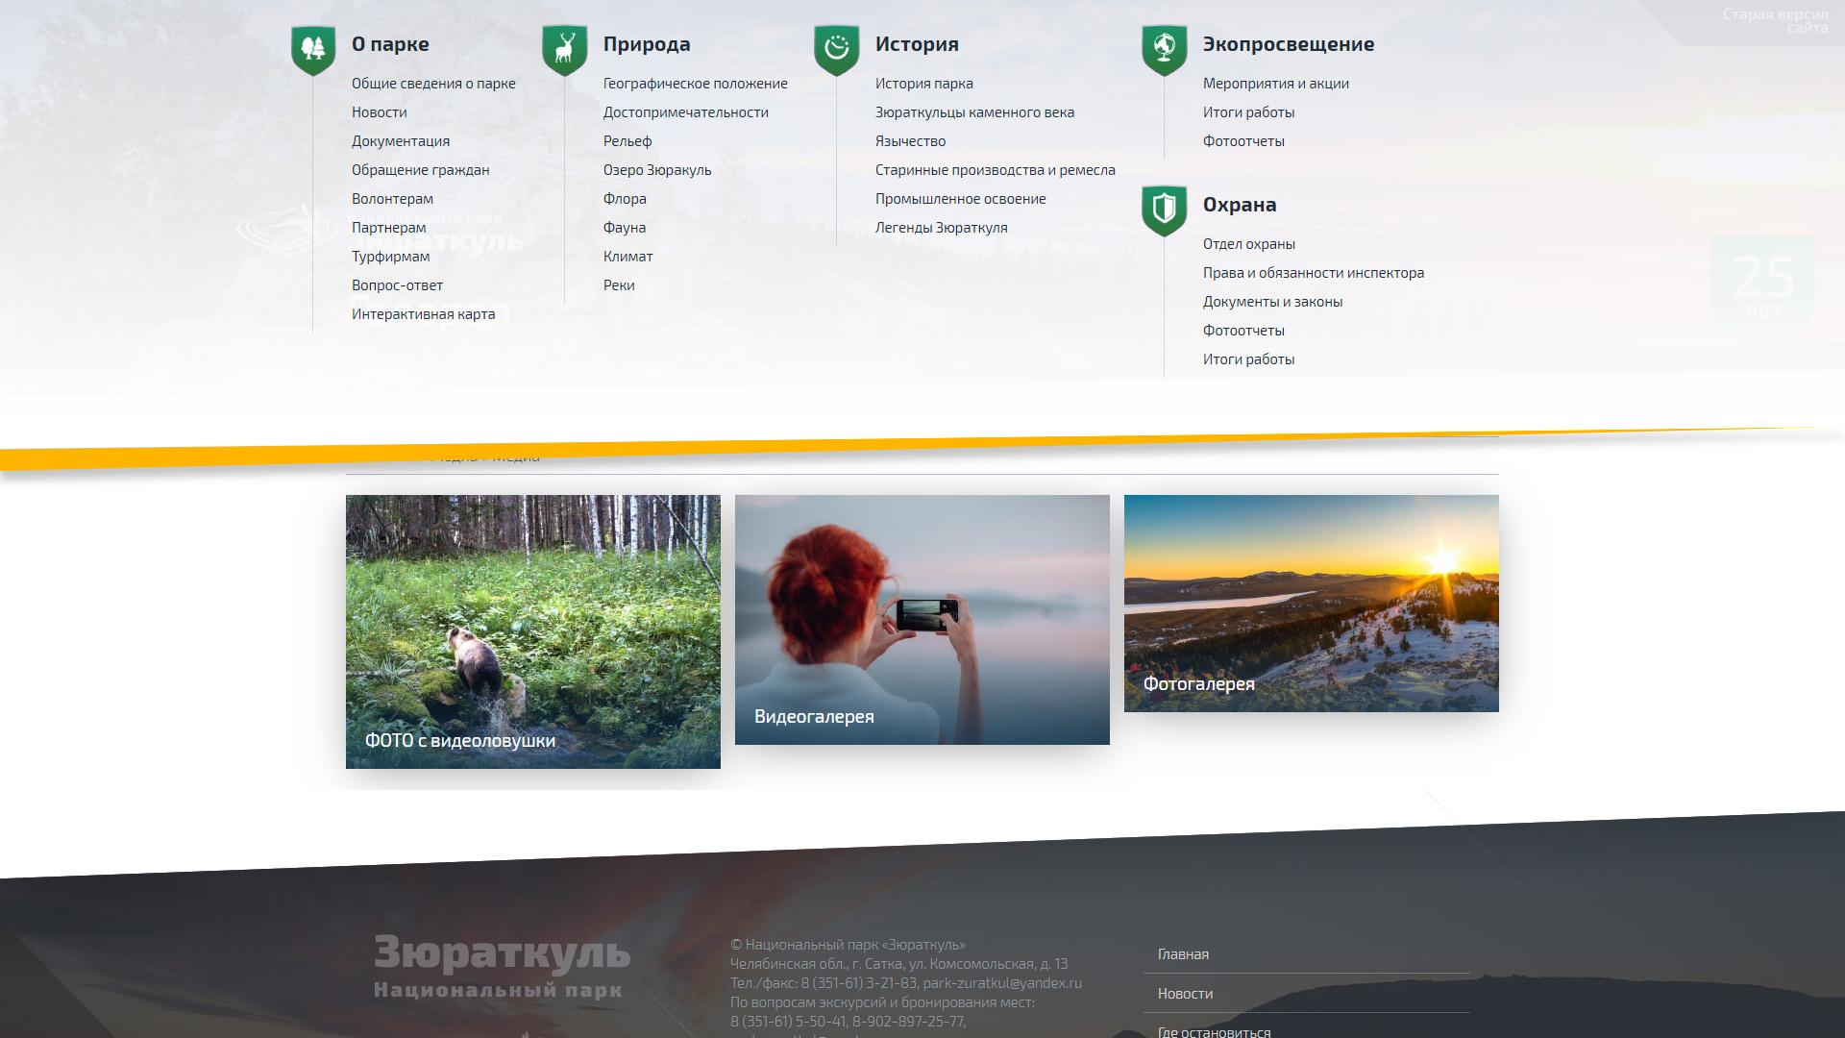Viewport: 1845px width, 1038px height.
Task: Open the Видеогалерея tile
Action: pos(922,620)
